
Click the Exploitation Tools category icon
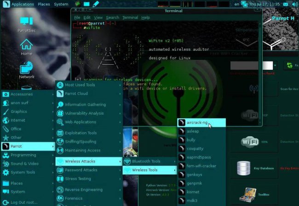(x=60, y=133)
